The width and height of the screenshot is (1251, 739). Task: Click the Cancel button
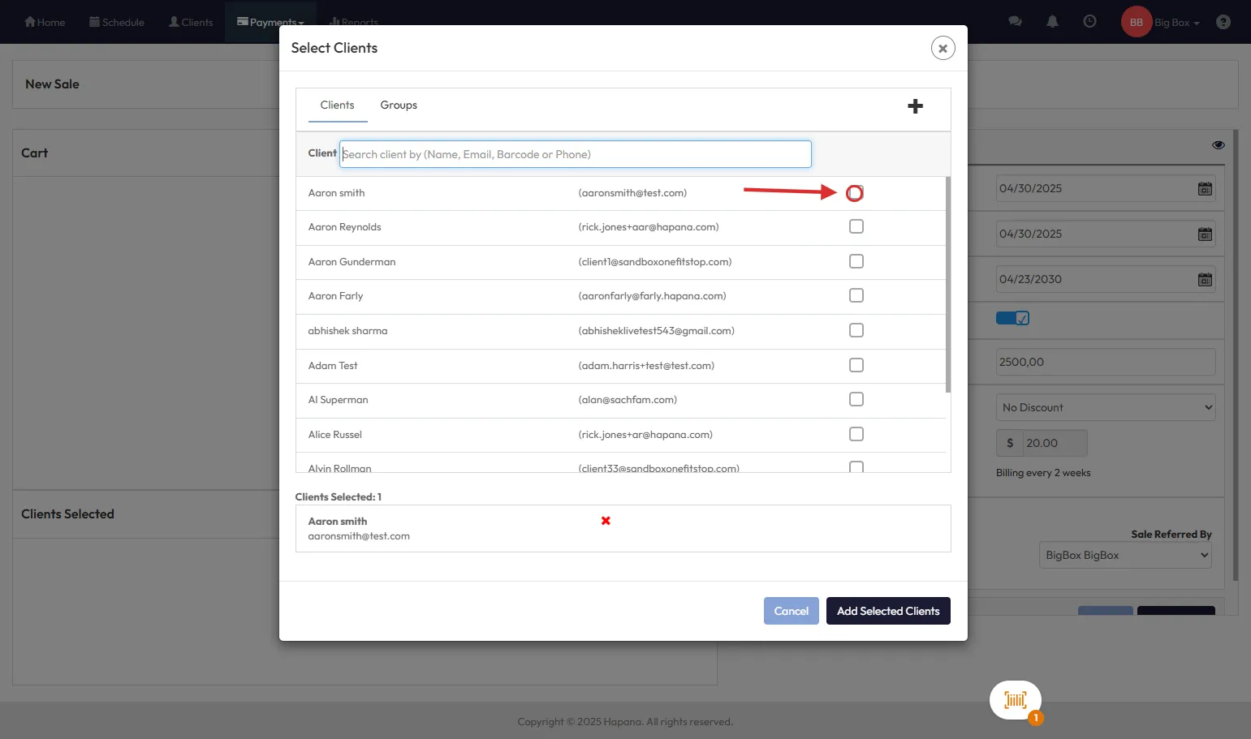click(791, 611)
